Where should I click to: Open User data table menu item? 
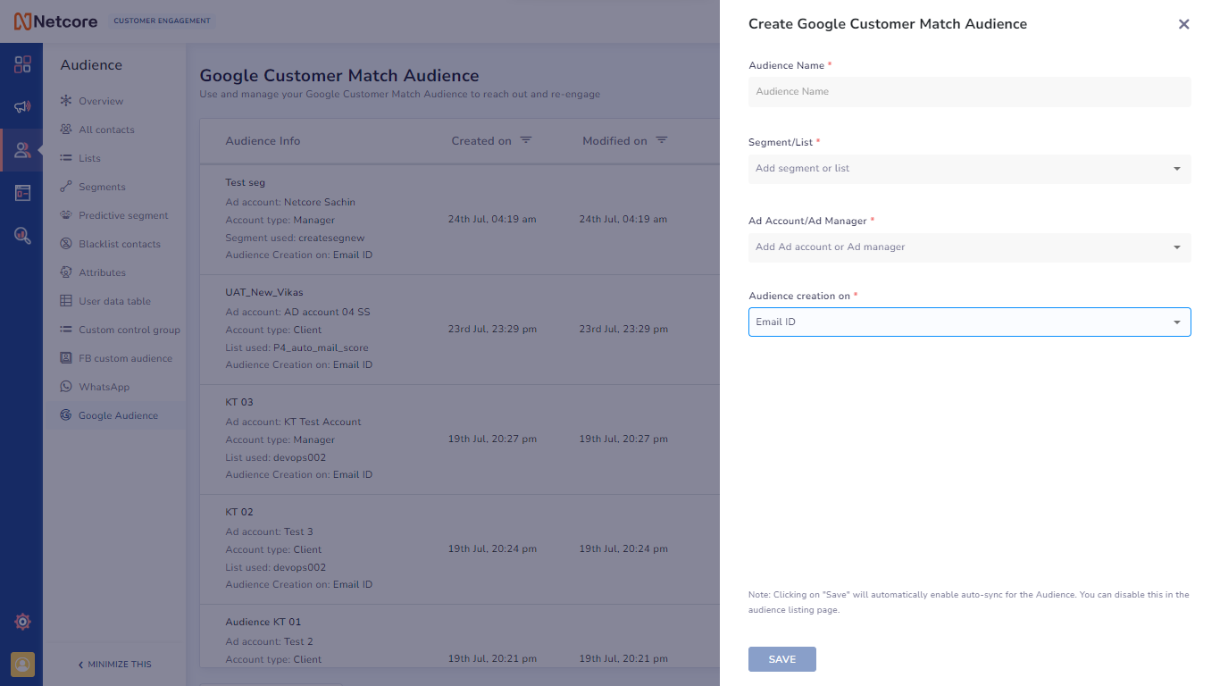(114, 301)
